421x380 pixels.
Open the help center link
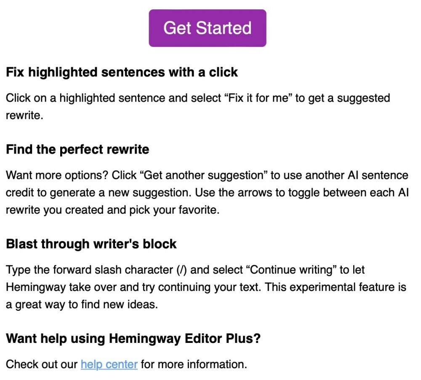109,364
